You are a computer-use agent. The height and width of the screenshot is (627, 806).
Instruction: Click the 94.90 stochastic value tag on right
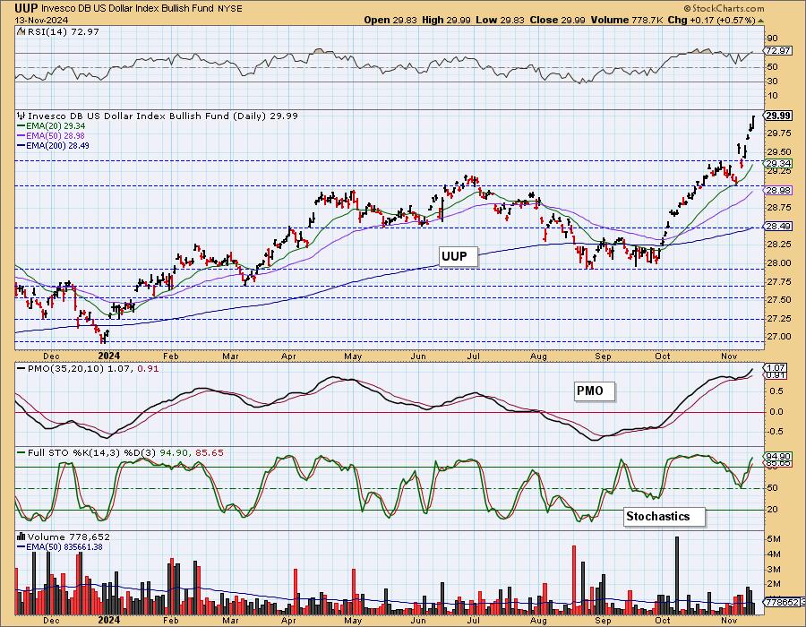(x=777, y=457)
